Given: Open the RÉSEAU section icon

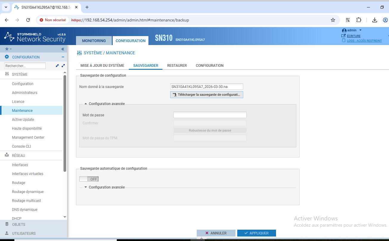Looking at the screenshot, I should tap(7, 155).
